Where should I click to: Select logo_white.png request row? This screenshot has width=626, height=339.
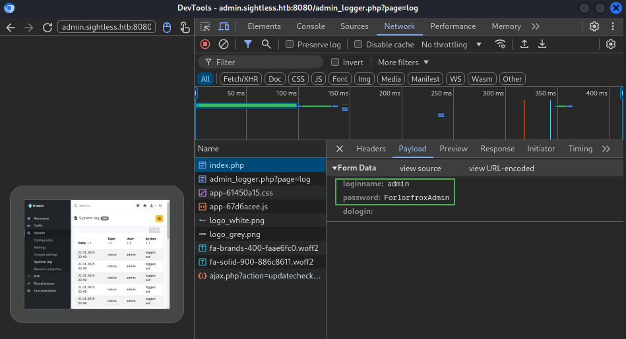[261, 221]
